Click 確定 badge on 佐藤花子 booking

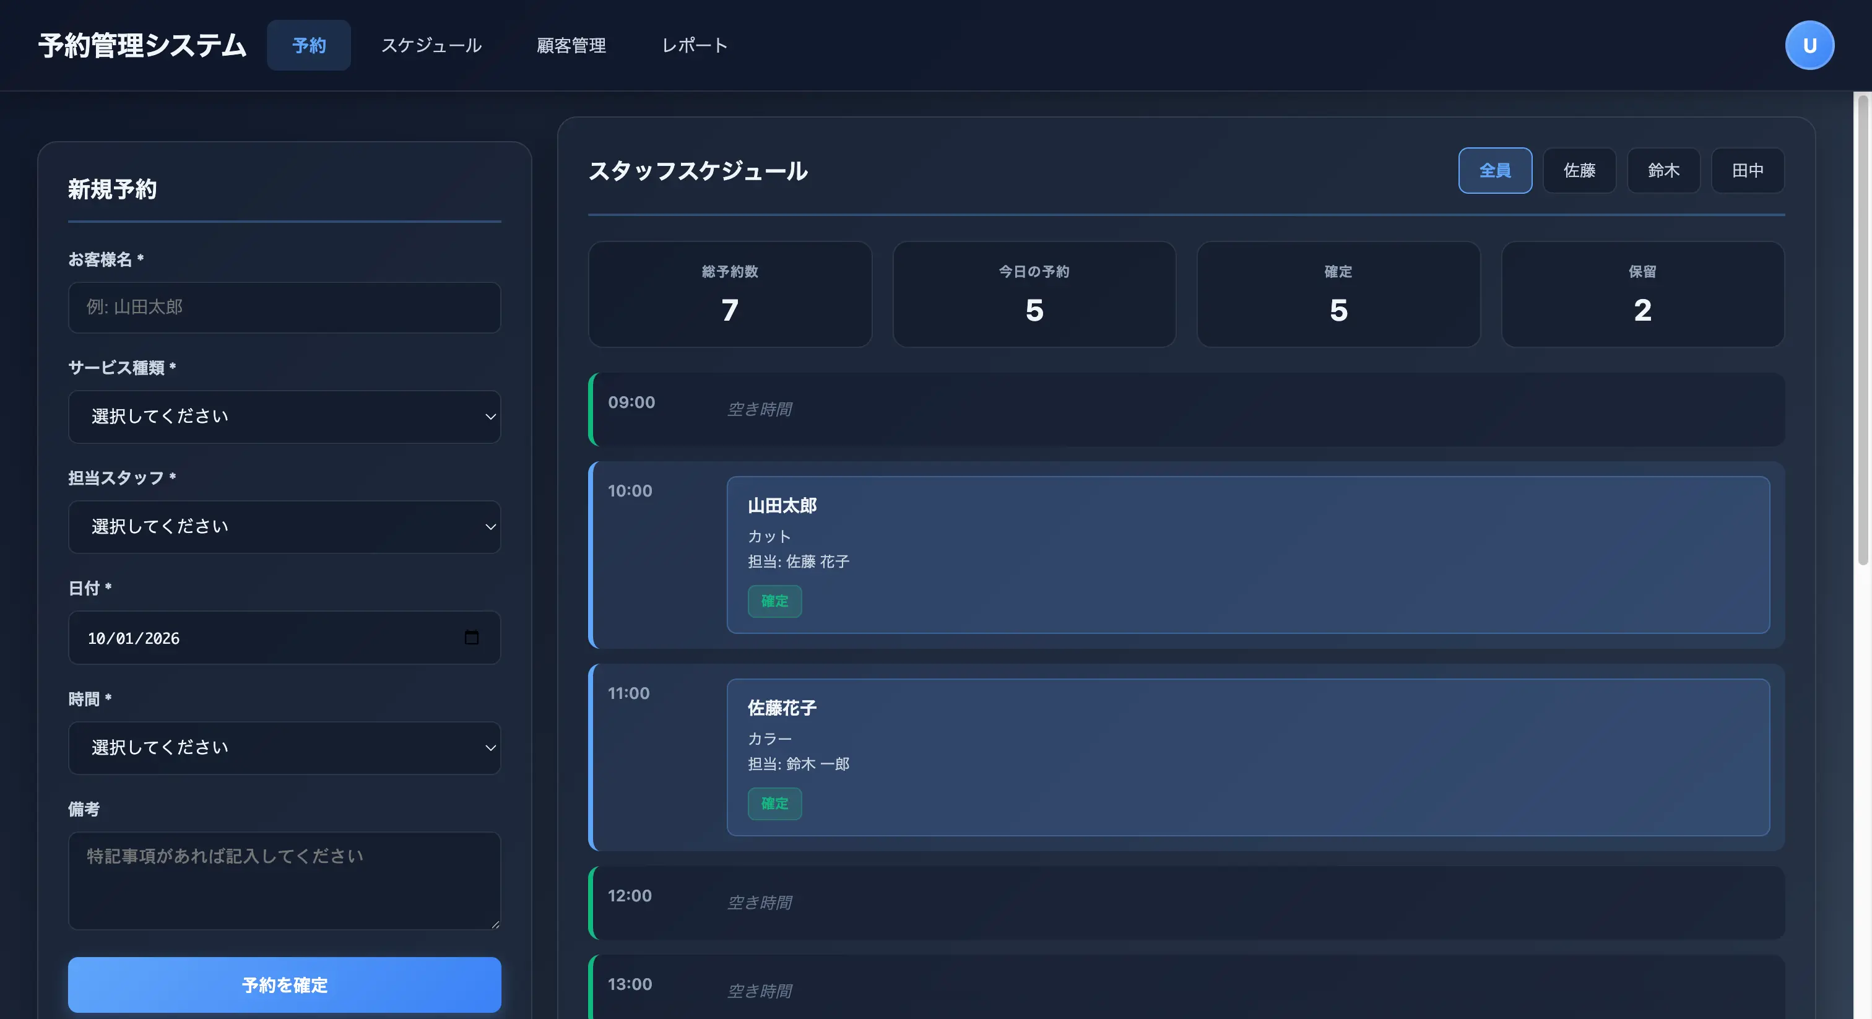click(x=774, y=804)
